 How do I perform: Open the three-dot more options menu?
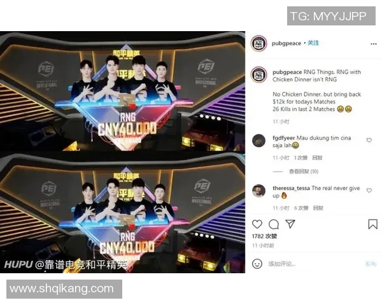374,44
